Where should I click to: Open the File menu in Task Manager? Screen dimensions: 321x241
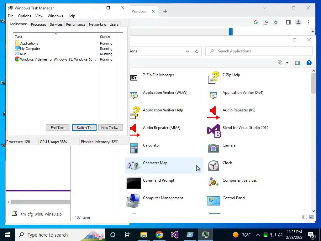tap(11, 16)
